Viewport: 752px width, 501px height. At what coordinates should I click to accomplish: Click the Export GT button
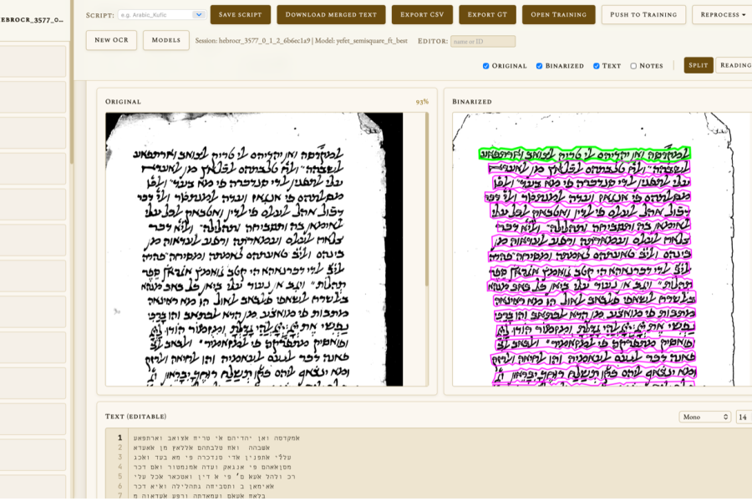coord(487,15)
